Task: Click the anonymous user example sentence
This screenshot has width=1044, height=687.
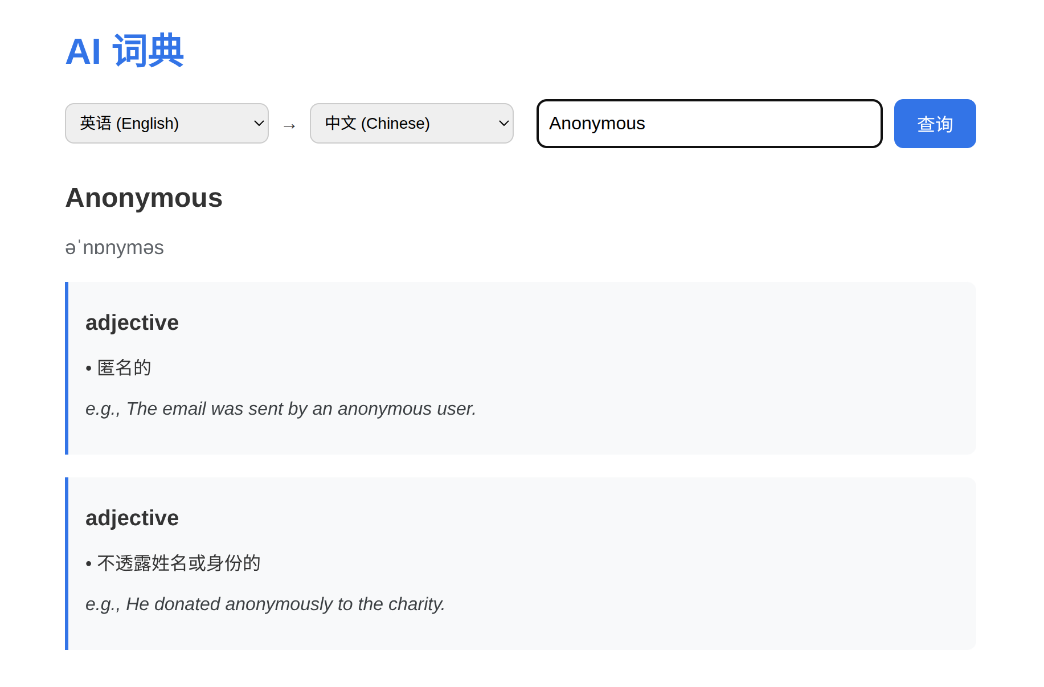Action: (x=281, y=408)
